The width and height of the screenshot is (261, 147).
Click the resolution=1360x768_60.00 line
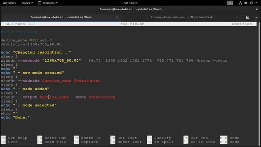tap(31, 45)
